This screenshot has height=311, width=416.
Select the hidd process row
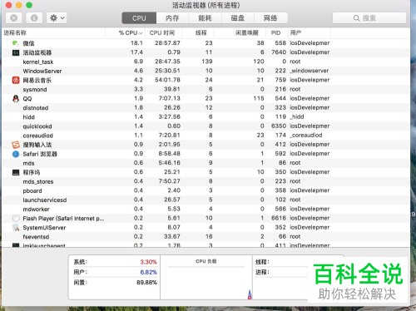pos(206,116)
